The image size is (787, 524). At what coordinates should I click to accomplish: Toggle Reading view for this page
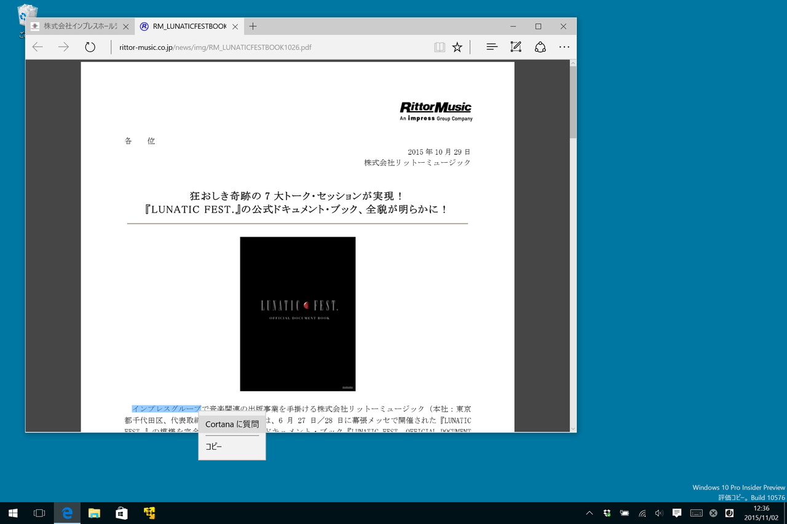(x=440, y=47)
